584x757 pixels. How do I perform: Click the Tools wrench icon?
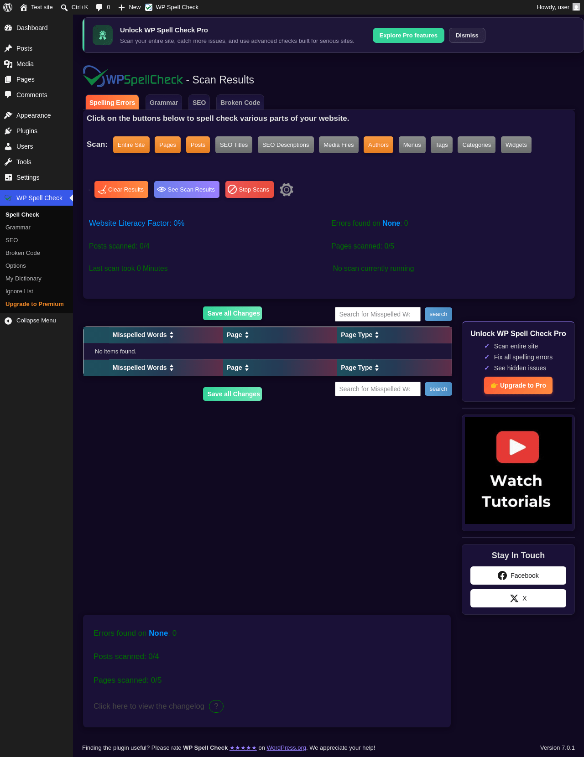coord(8,162)
